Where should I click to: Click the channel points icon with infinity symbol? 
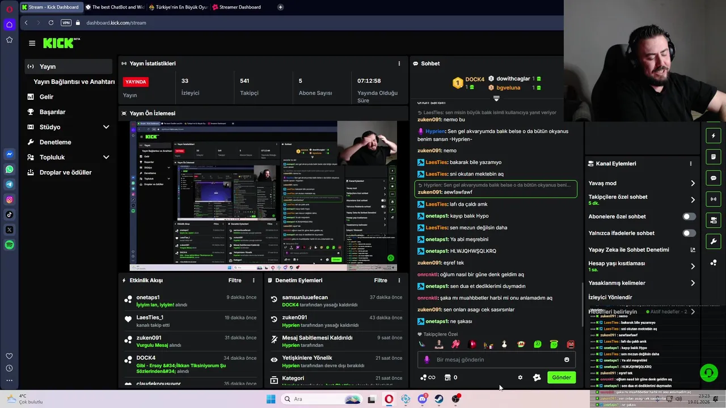427,377
